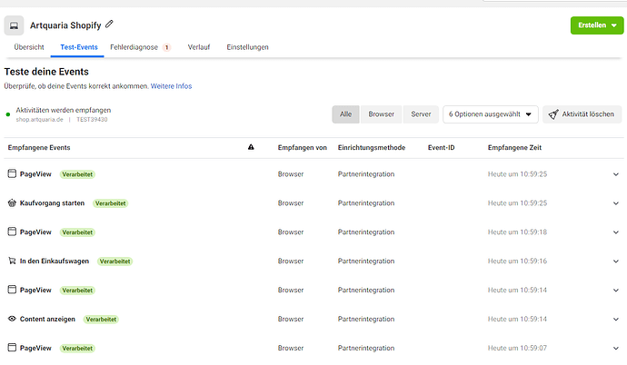Click the pencil icon beside Artquaria Shopify
The image size is (627, 365).
click(110, 23)
